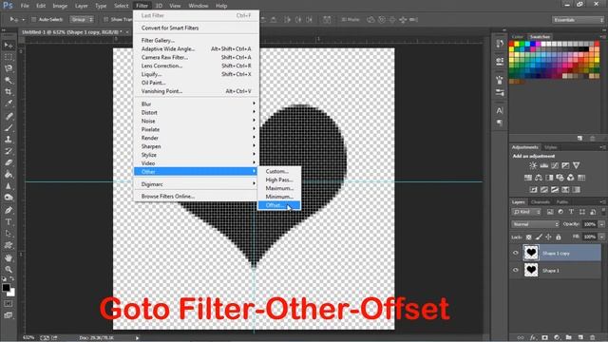Add a Curves adjustment
Screen dimensions: 608x342
click(x=555, y=165)
